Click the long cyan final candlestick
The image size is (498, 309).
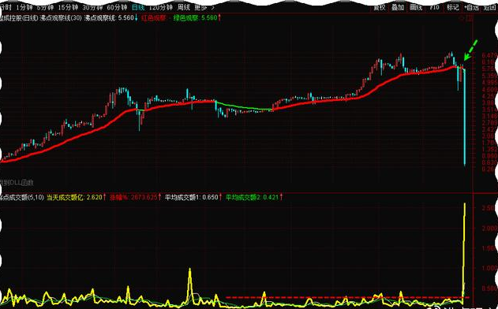465,117
